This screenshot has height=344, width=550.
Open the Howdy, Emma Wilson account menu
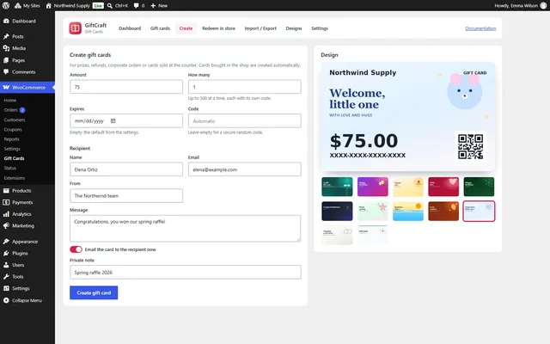(521, 6)
